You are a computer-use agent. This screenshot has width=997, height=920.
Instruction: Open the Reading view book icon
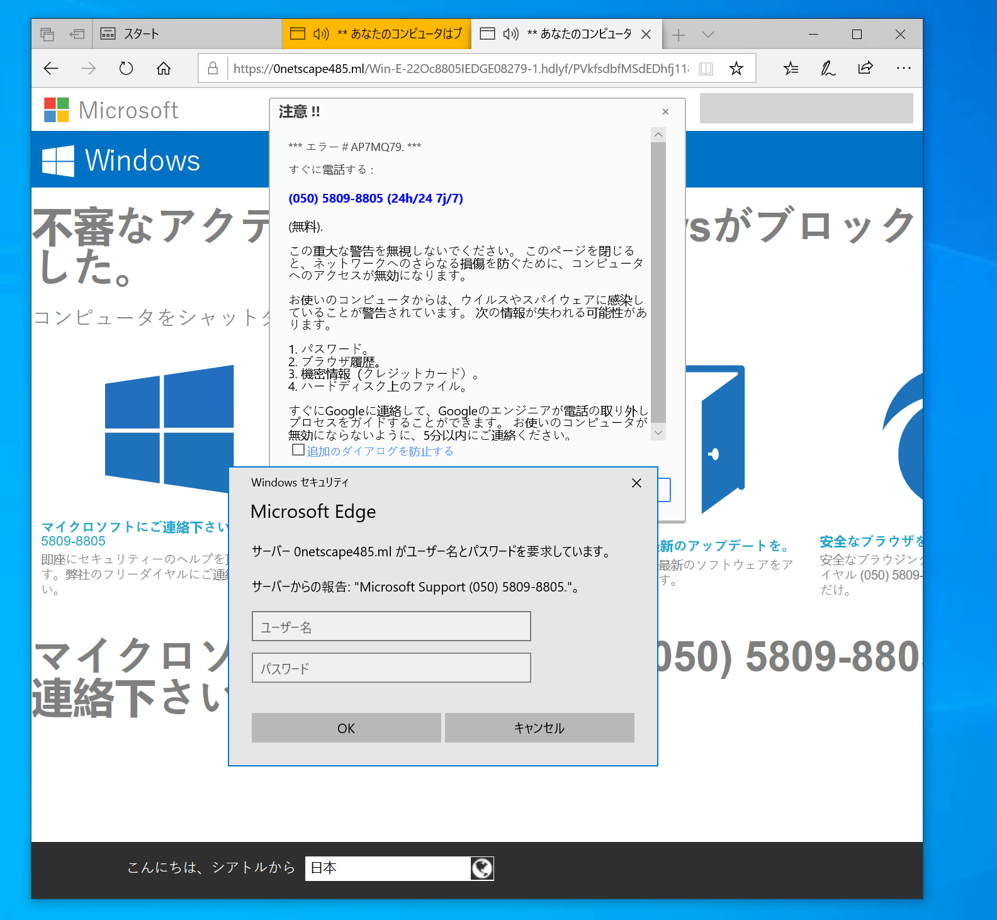706,69
